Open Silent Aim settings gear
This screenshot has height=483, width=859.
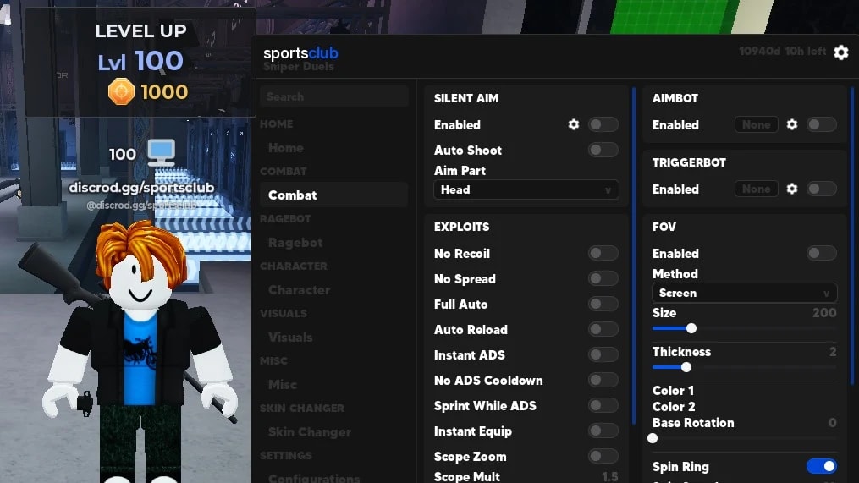click(574, 124)
